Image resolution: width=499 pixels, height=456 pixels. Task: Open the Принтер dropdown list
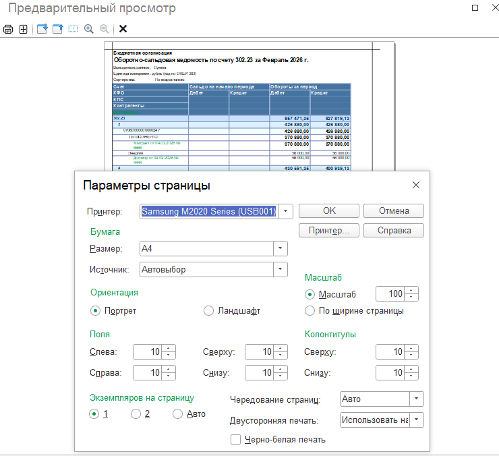point(286,211)
